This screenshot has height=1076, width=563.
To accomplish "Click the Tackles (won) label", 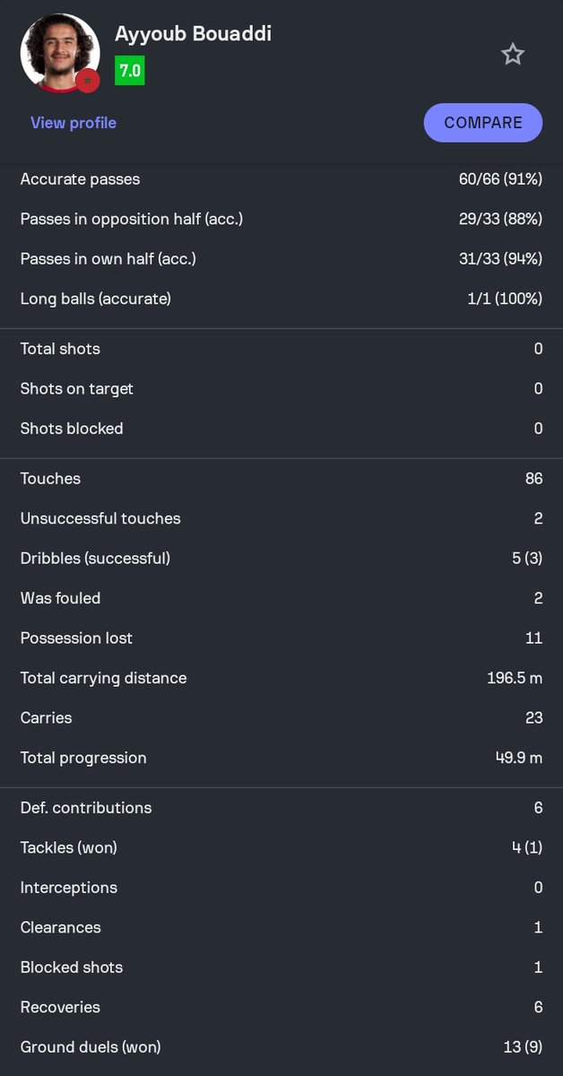I will click(69, 847).
